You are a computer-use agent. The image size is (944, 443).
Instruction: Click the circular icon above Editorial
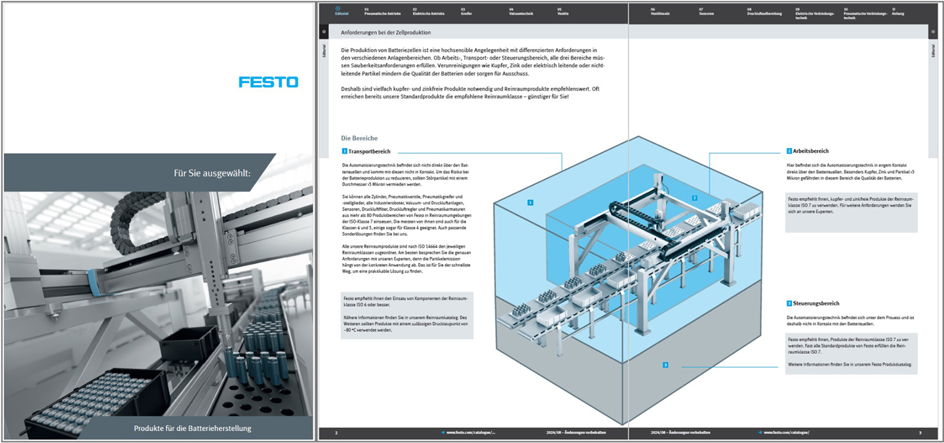point(338,9)
